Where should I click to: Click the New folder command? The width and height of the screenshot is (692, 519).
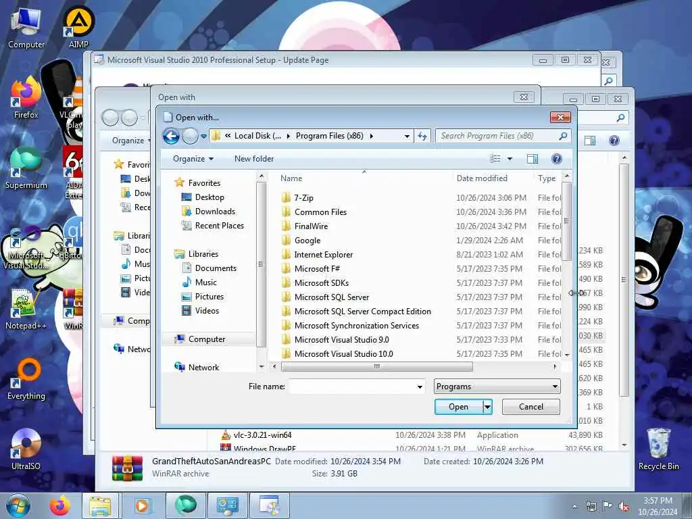pyautogui.click(x=254, y=159)
